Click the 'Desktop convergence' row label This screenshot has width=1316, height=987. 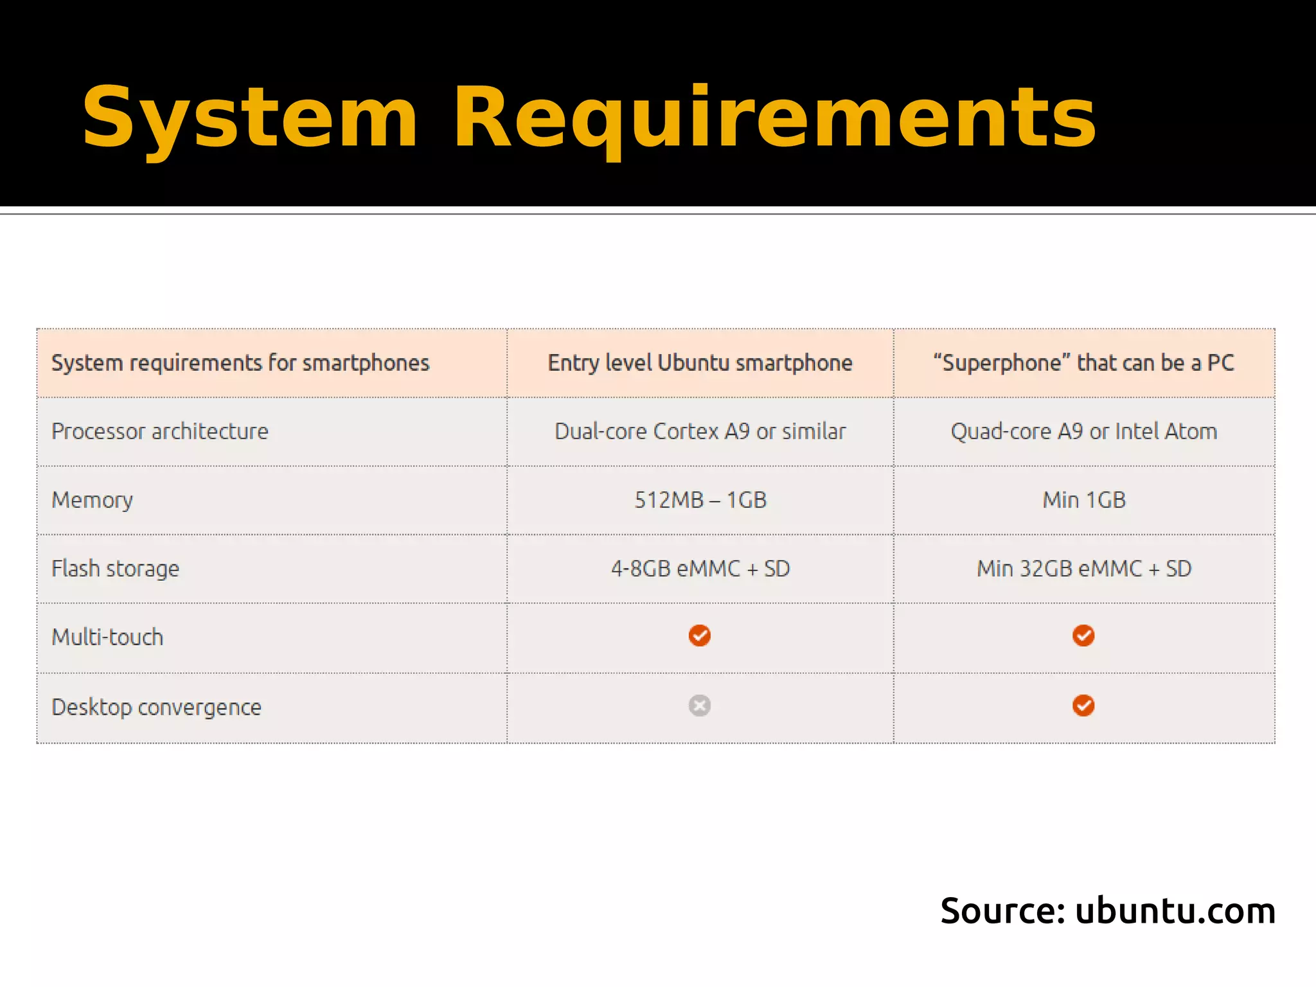[157, 707]
